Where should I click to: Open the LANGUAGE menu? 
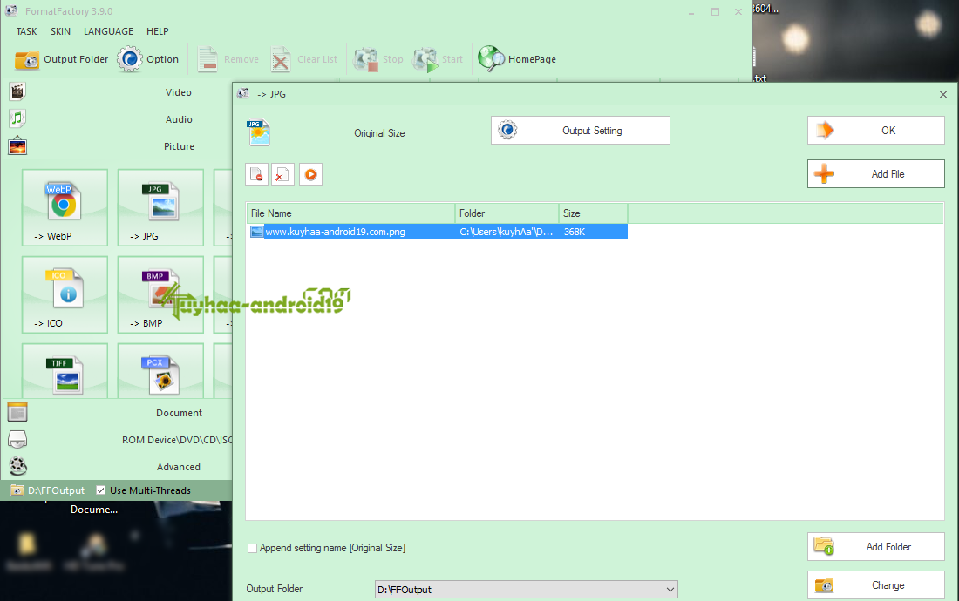(108, 31)
